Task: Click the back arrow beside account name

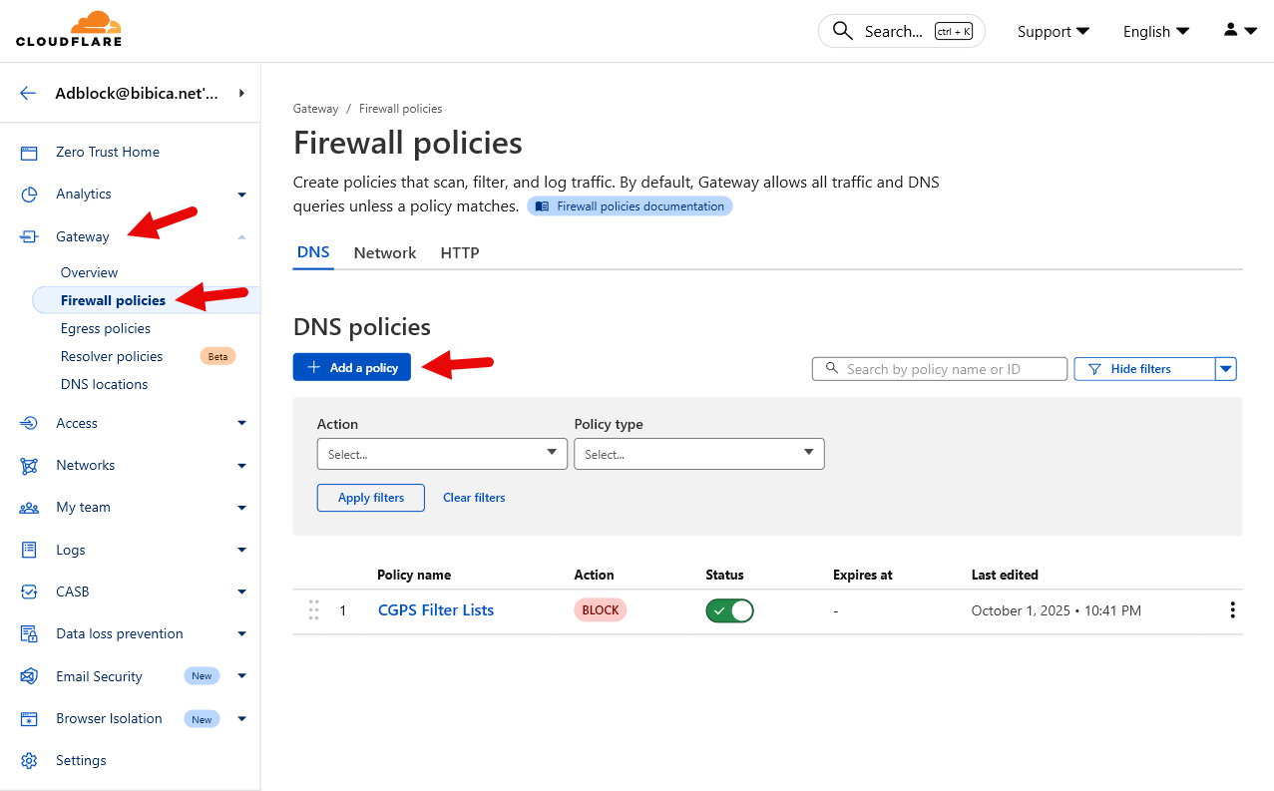Action: [x=28, y=93]
